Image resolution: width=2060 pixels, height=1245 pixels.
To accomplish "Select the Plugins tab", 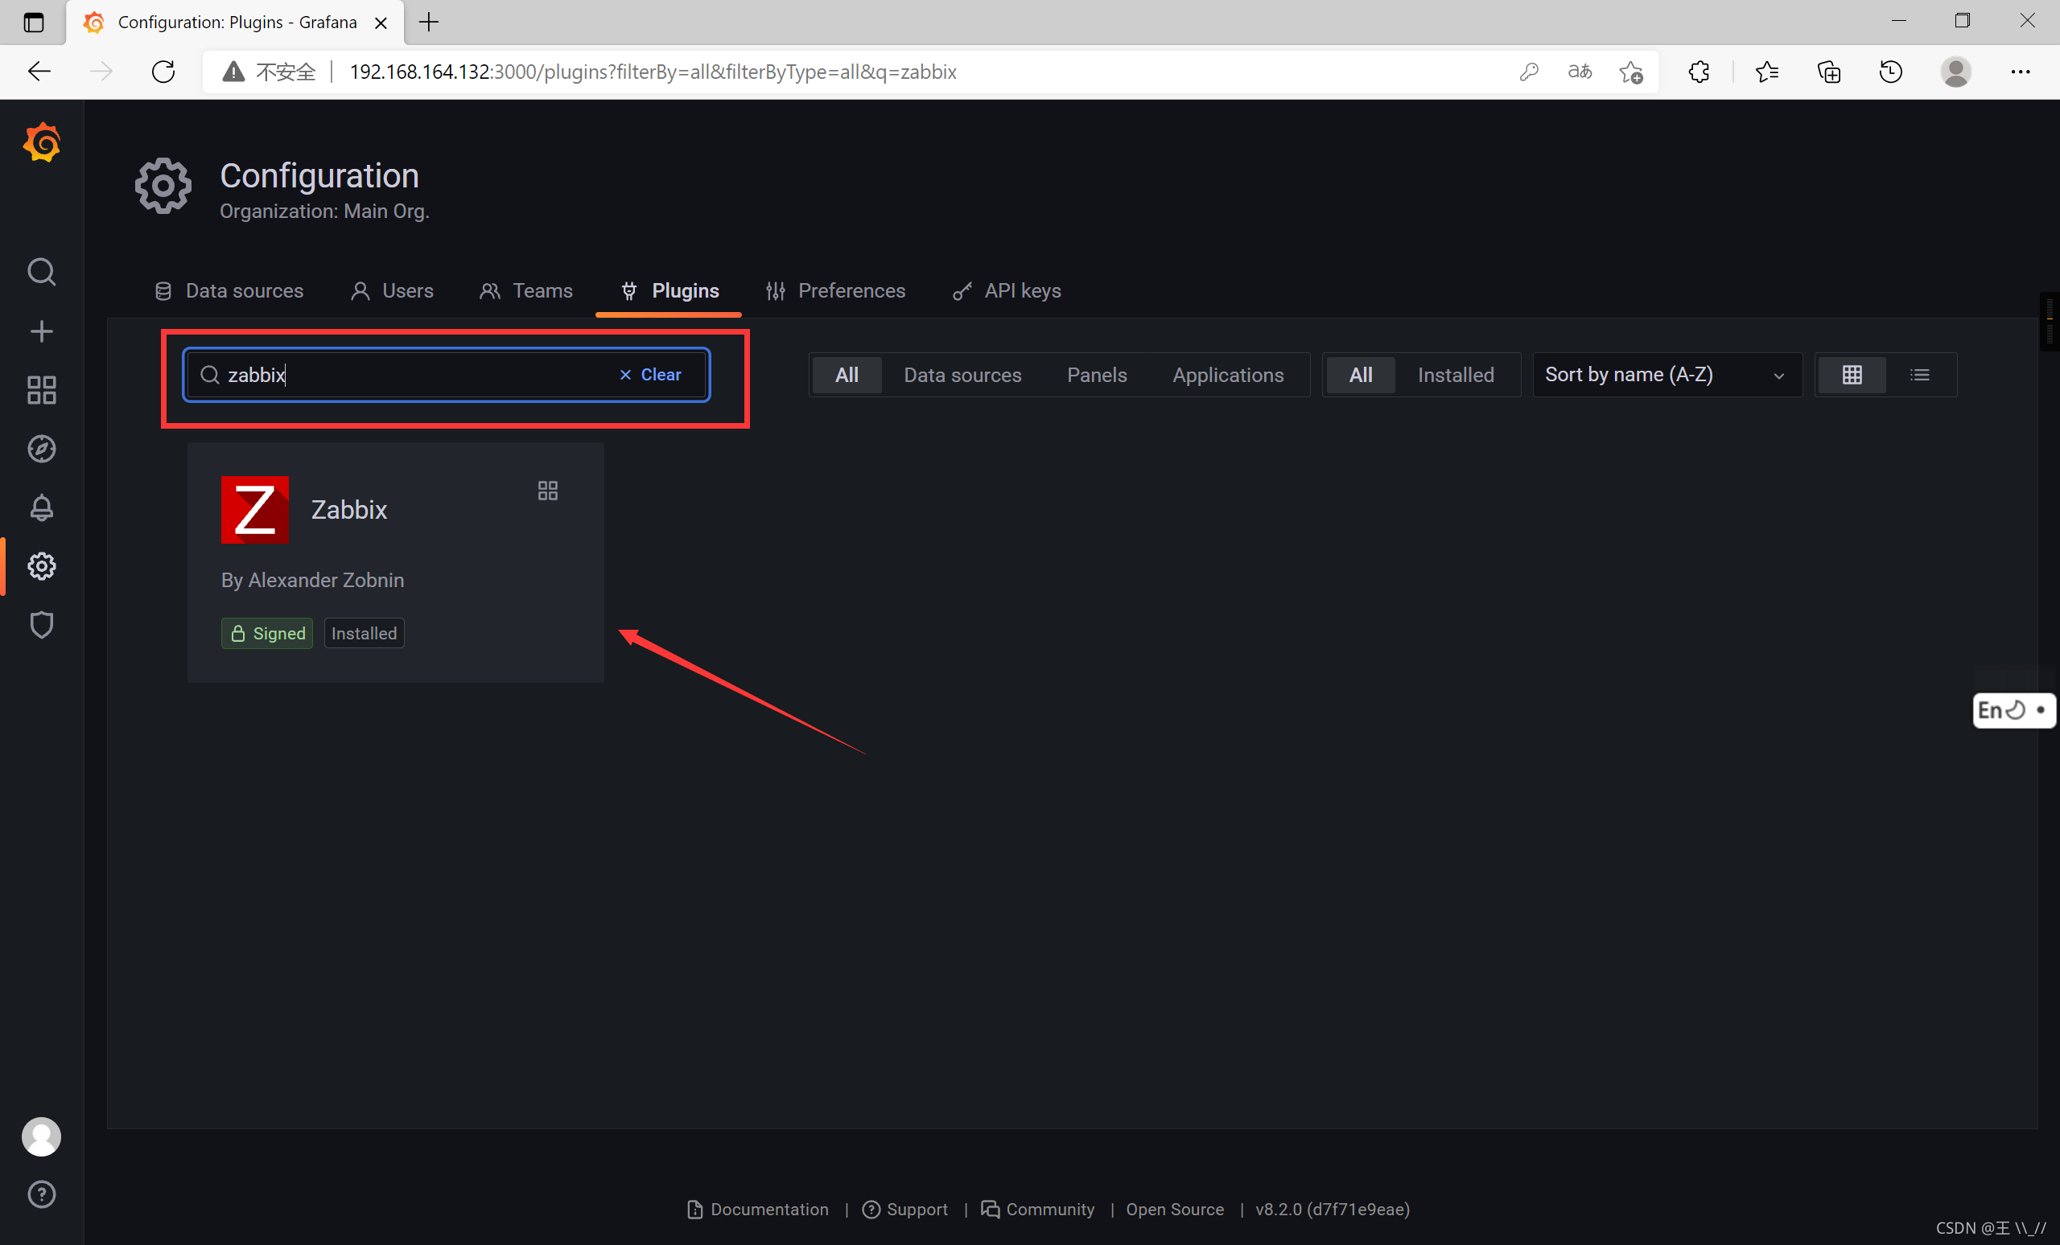I will click(669, 291).
